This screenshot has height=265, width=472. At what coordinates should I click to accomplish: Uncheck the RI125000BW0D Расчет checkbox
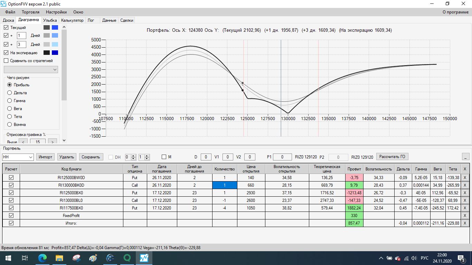[x=11, y=178]
